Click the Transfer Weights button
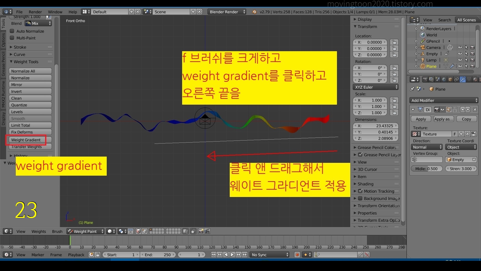 coord(30,147)
